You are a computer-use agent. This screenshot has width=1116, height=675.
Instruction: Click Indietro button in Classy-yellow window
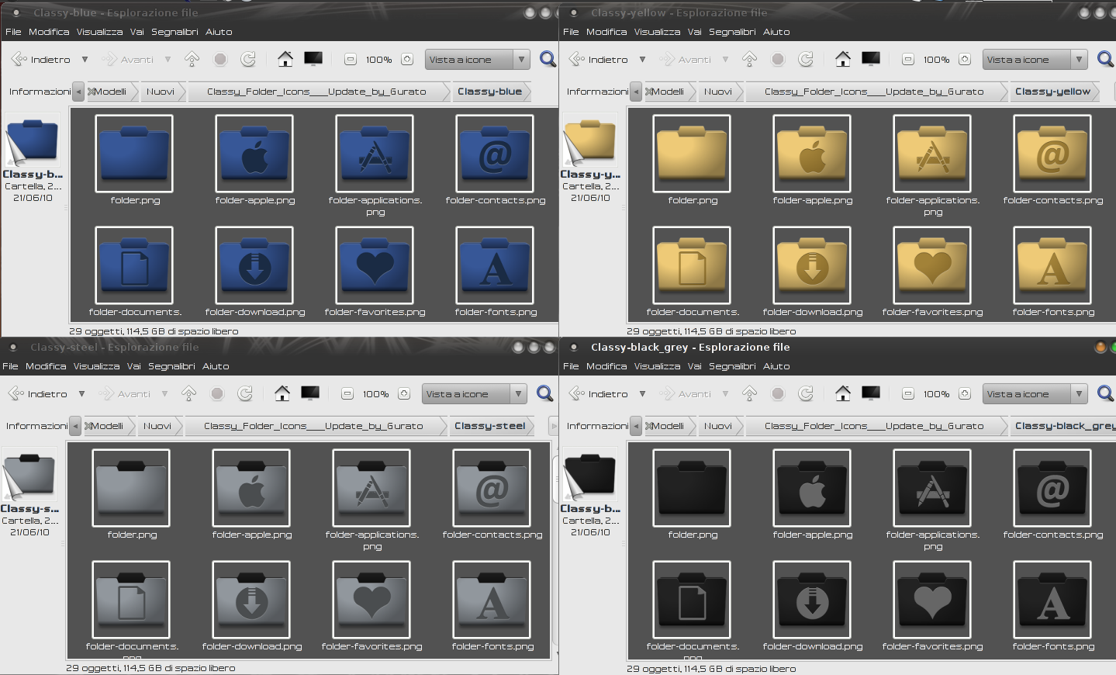[599, 60]
